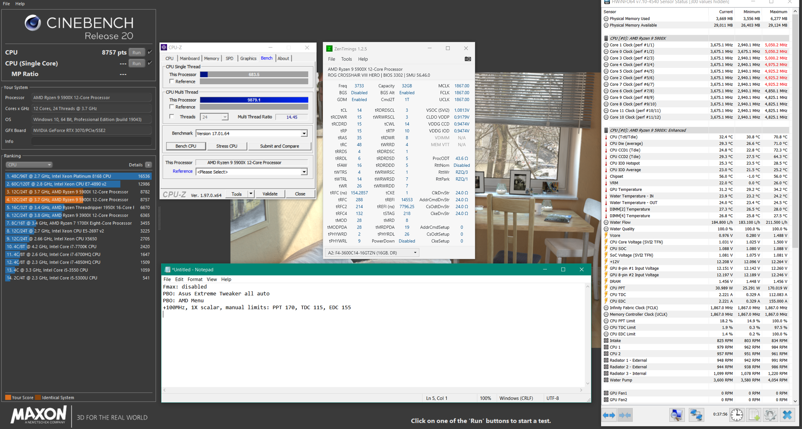
Task: Click the ZenTimings camera screenshot icon
Action: click(468, 59)
